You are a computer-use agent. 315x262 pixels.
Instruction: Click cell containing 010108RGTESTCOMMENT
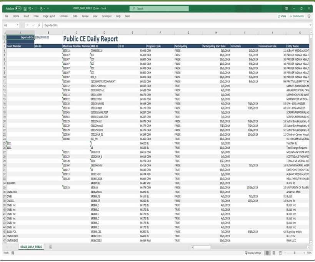click(104, 82)
